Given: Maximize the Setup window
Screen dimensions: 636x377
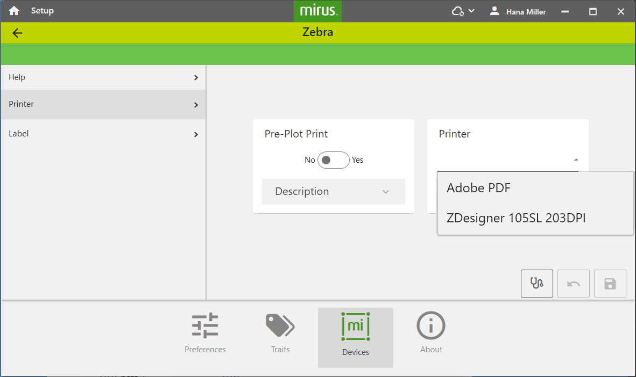Looking at the screenshot, I should 592,11.
